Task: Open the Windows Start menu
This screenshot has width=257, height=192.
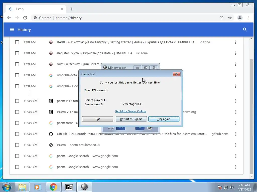Action: (7, 187)
